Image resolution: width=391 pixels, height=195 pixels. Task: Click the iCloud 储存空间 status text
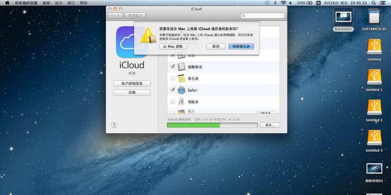pyautogui.click(x=203, y=119)
